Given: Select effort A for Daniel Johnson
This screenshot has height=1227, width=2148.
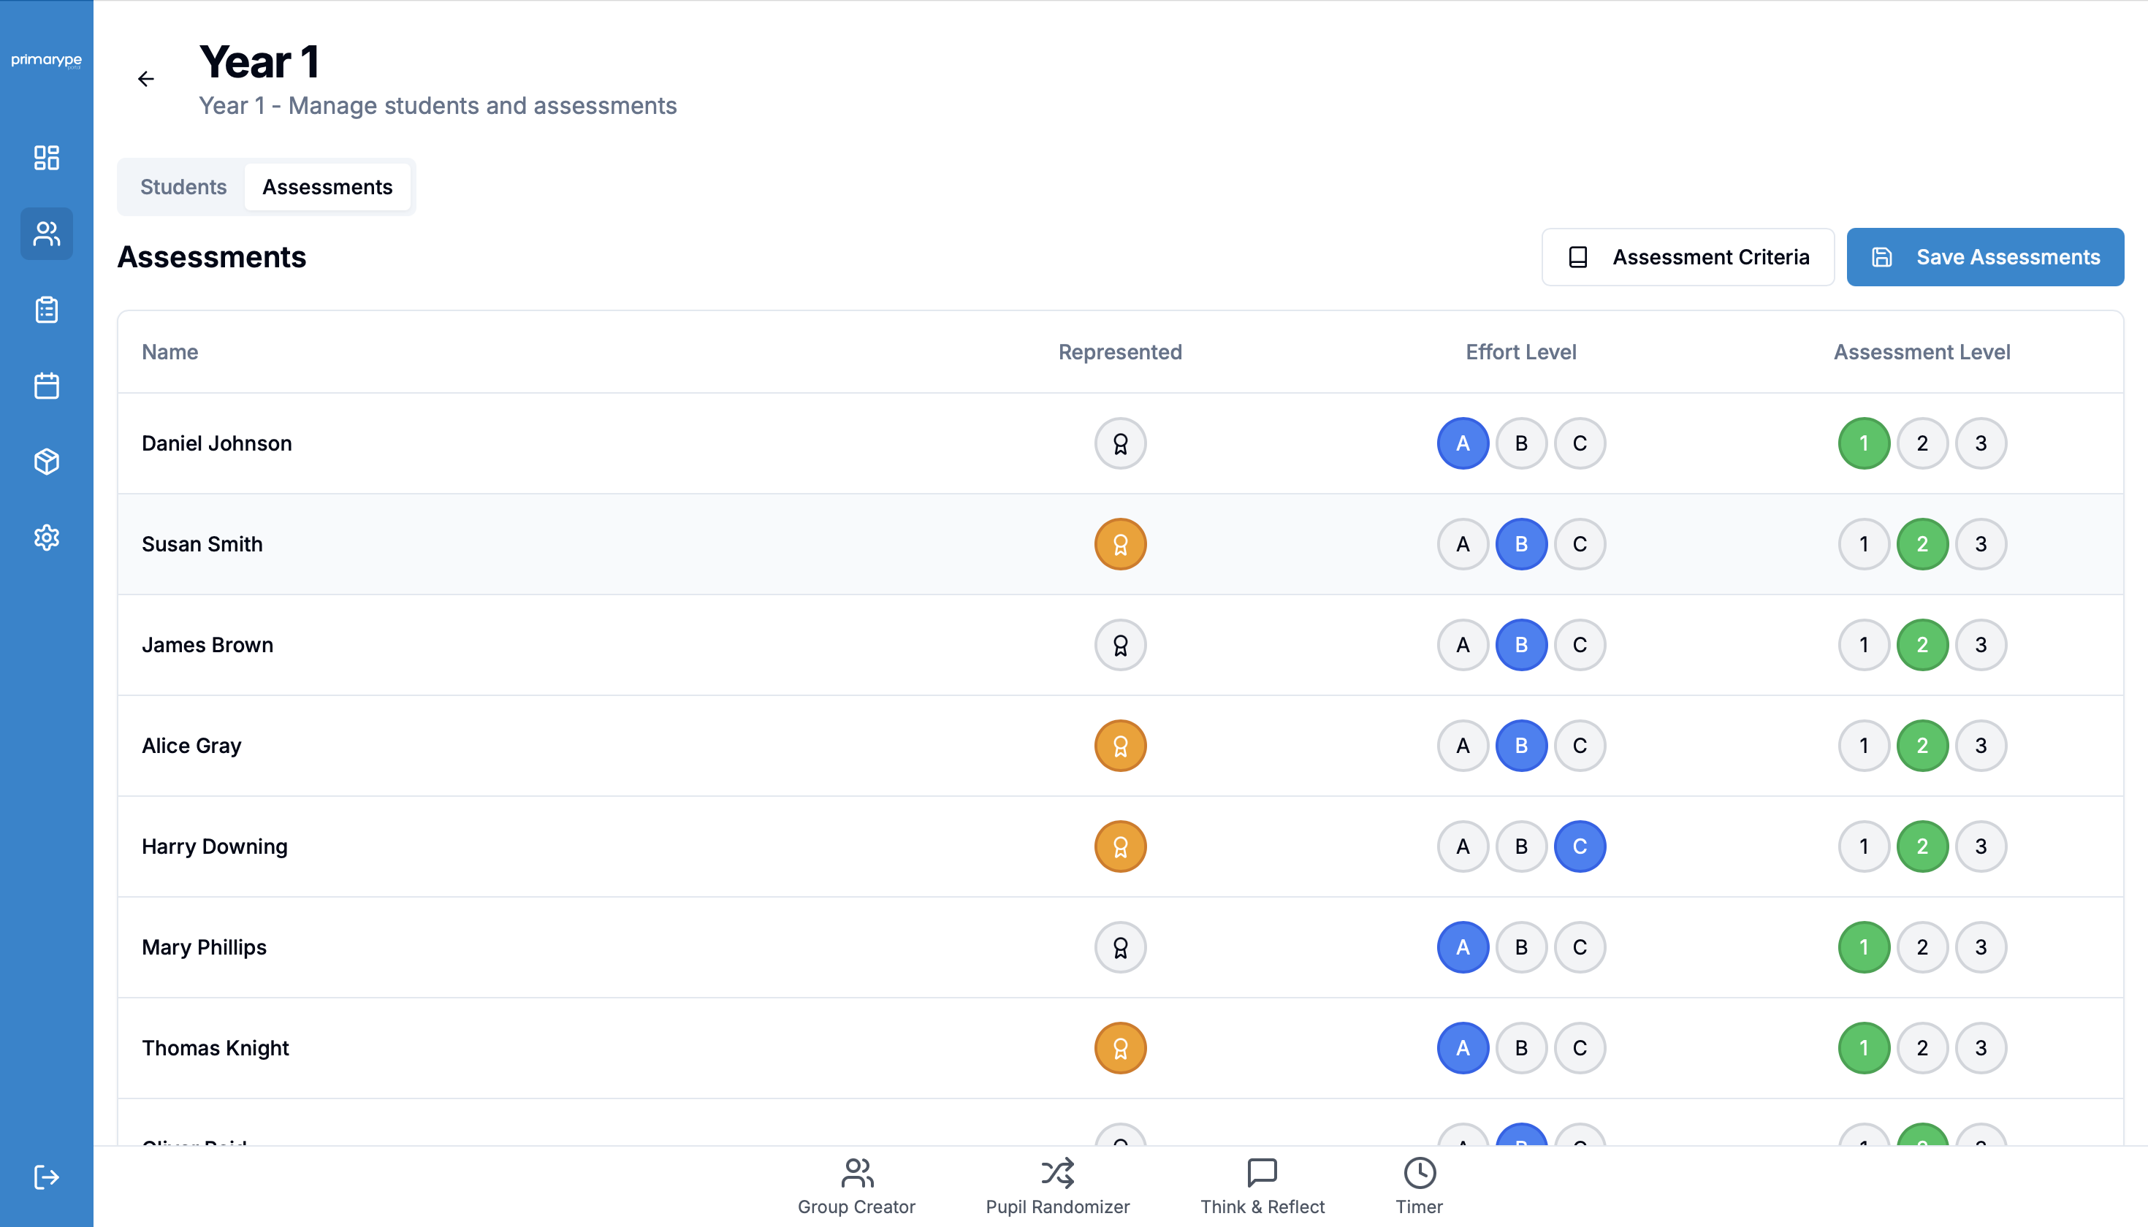Looking at the screenshot, I should pyautogui.click(x=1463, y=443).
